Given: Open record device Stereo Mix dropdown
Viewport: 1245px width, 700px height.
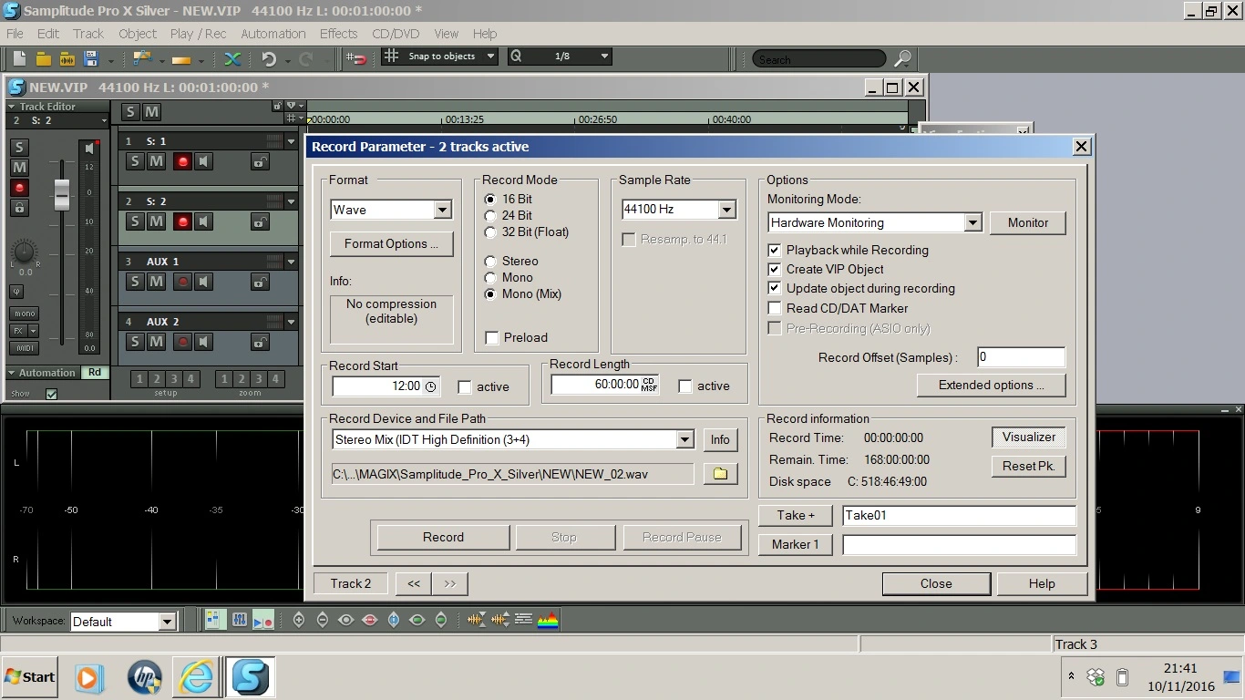Looking at the screenshot, I should point(685,439).
